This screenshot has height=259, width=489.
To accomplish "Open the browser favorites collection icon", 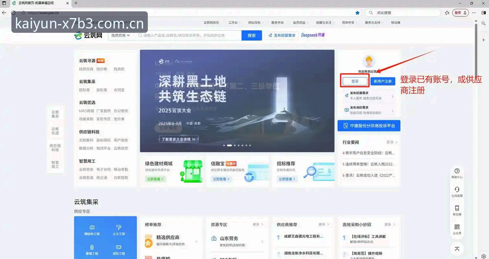I will click(447, 13).
